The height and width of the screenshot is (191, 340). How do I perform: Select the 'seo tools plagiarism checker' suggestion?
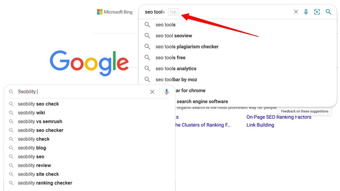click(x=186, y=46)
